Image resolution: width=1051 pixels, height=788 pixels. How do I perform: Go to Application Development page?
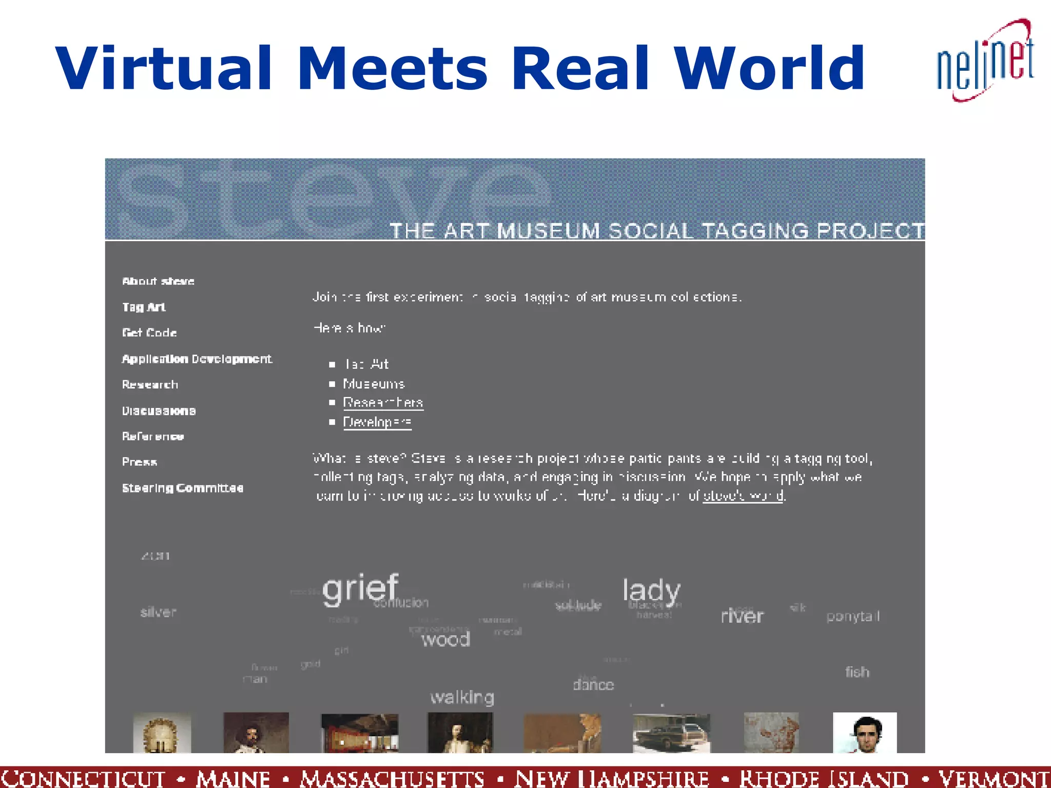(197, 359)
